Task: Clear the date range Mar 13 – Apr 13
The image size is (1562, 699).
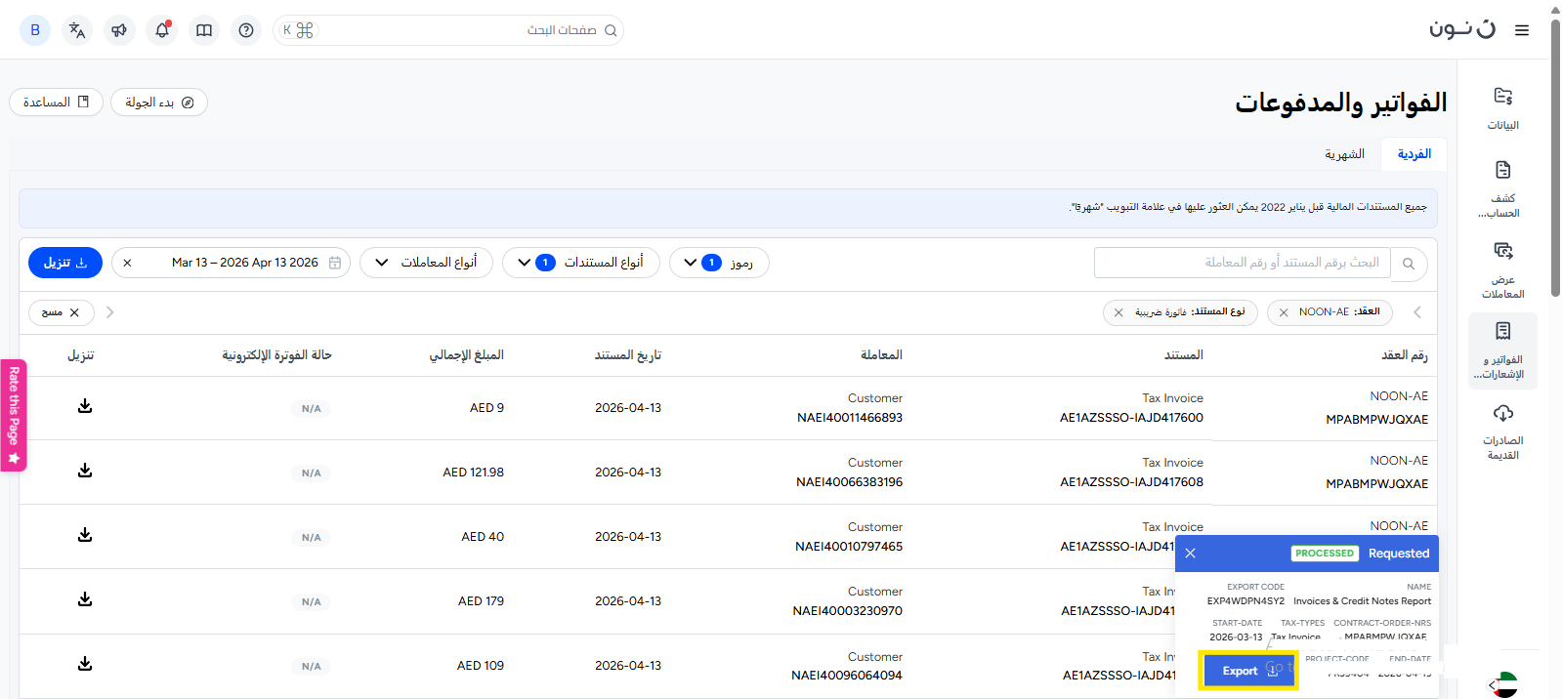Action: tap(127, 263)
